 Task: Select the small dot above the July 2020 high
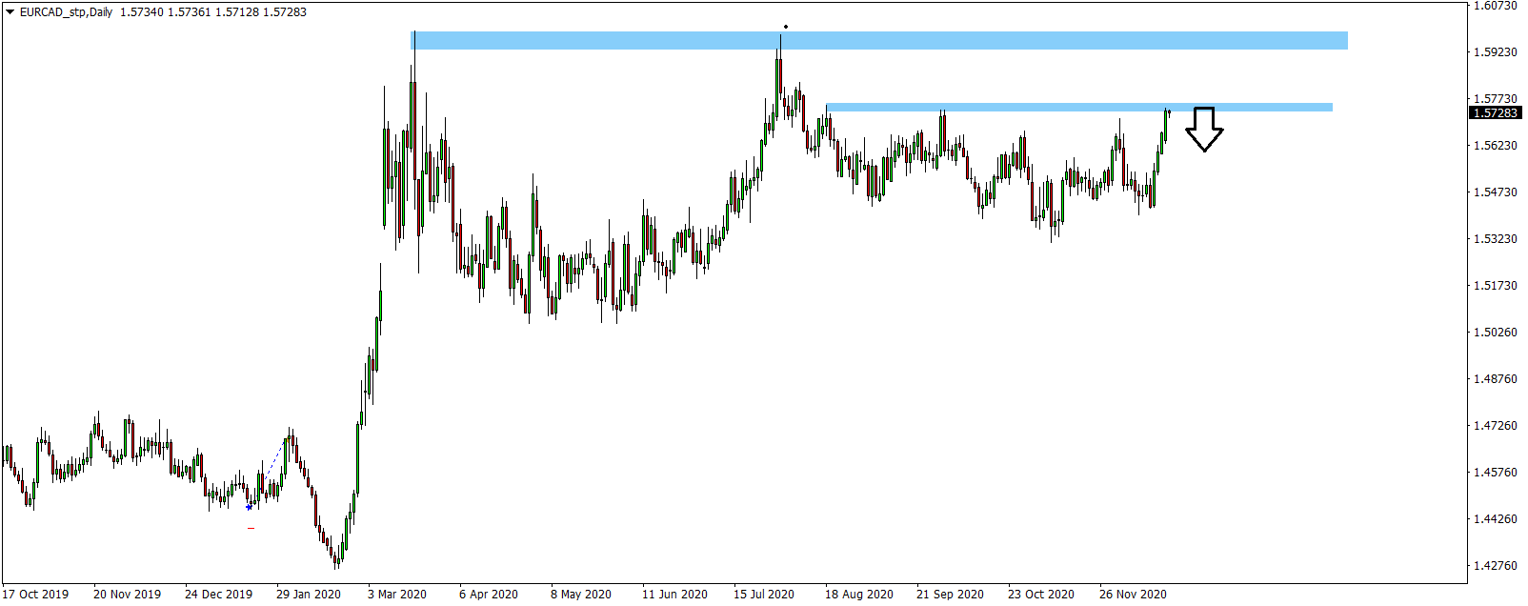click(785, 27)
